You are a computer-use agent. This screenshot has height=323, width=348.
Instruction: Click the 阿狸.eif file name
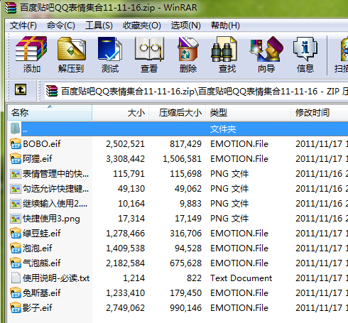38,159
